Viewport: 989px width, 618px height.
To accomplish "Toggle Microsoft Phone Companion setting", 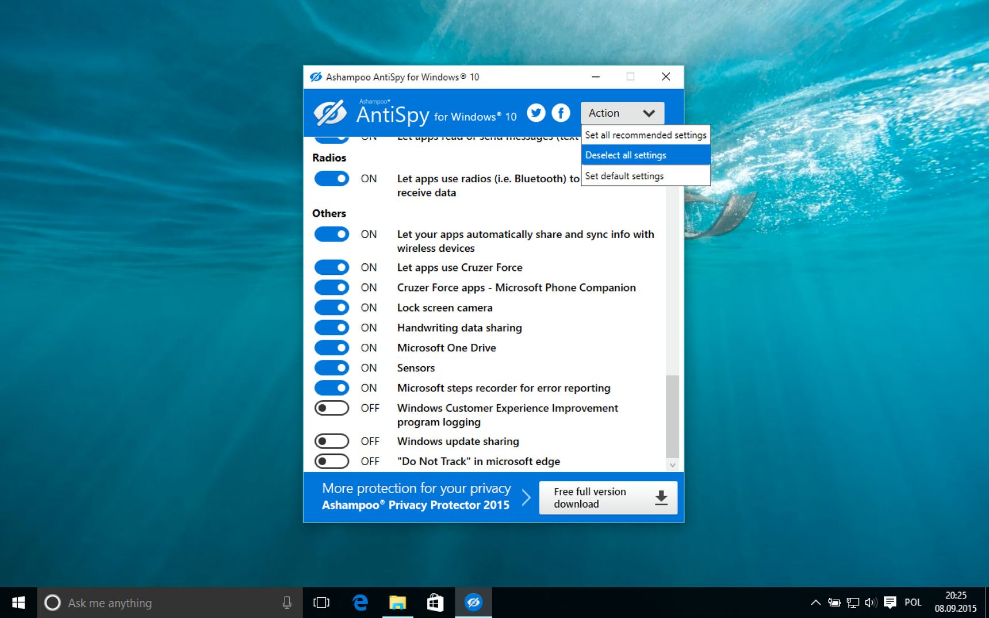I will pos(332,287).
